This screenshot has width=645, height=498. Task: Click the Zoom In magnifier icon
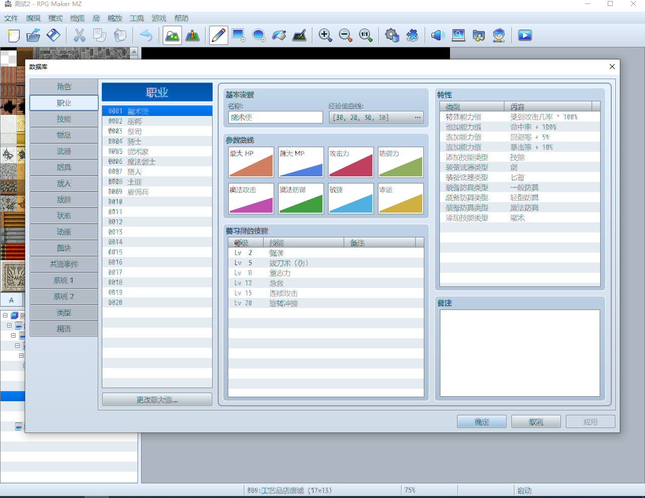pyautogui.click(x=325, y=35)
